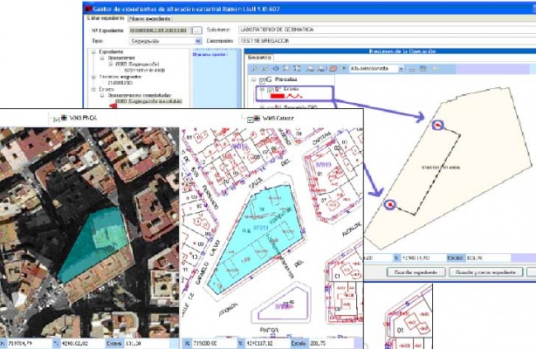Image resolution: width=536 pixels, height=349 pixels.
Task: Switch to the Cargar expediente tab
Action: (106, 18)
